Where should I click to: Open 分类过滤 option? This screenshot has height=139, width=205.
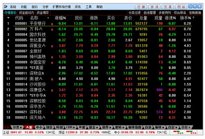tap(134, 13)
